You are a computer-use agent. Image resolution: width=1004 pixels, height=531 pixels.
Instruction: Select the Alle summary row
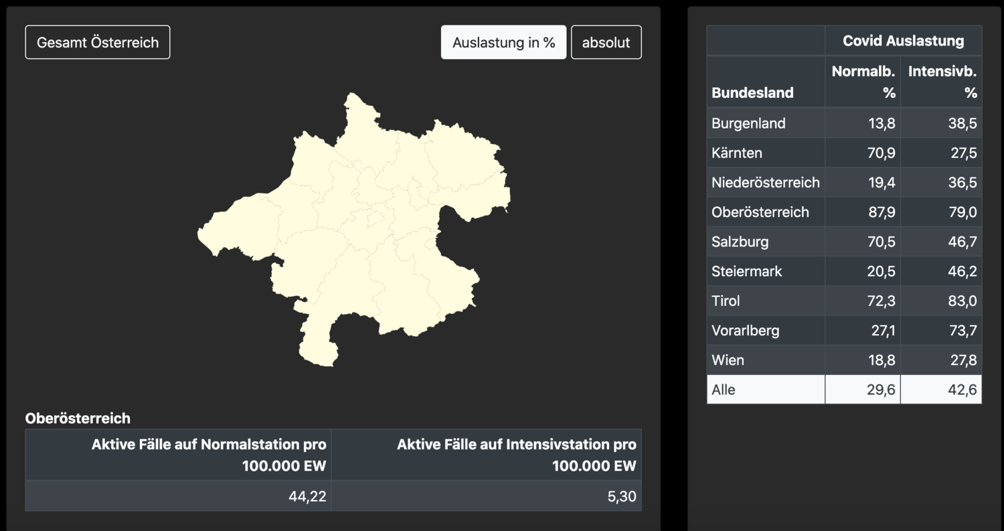pyautogui.click(x=766, y=389)
